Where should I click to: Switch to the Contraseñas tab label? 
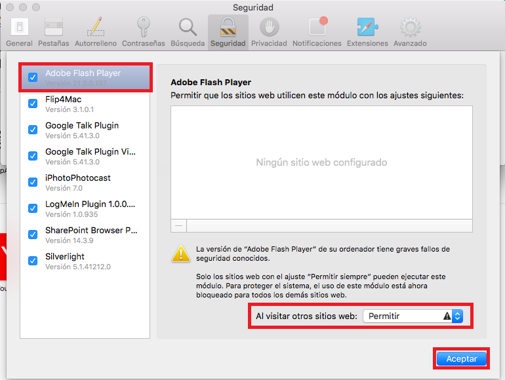144,43
